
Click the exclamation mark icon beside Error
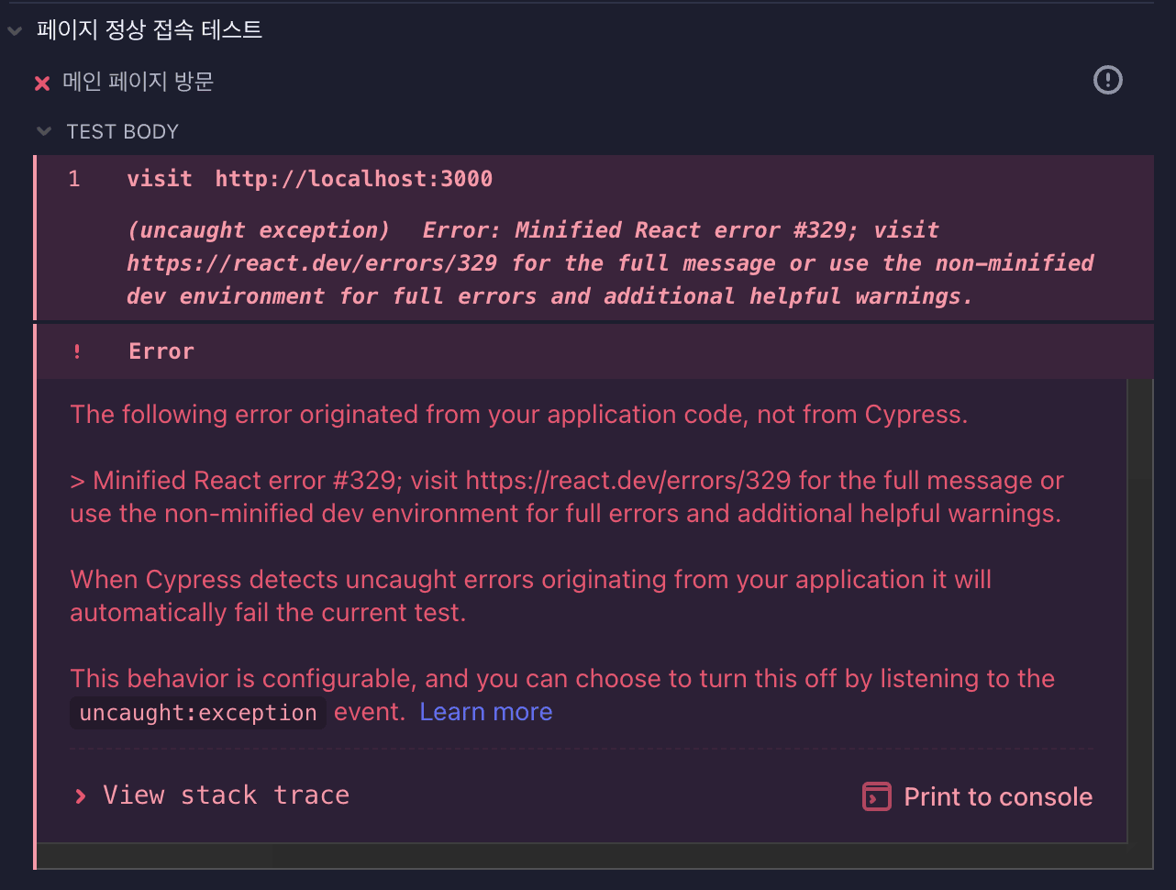click(77, 351)
